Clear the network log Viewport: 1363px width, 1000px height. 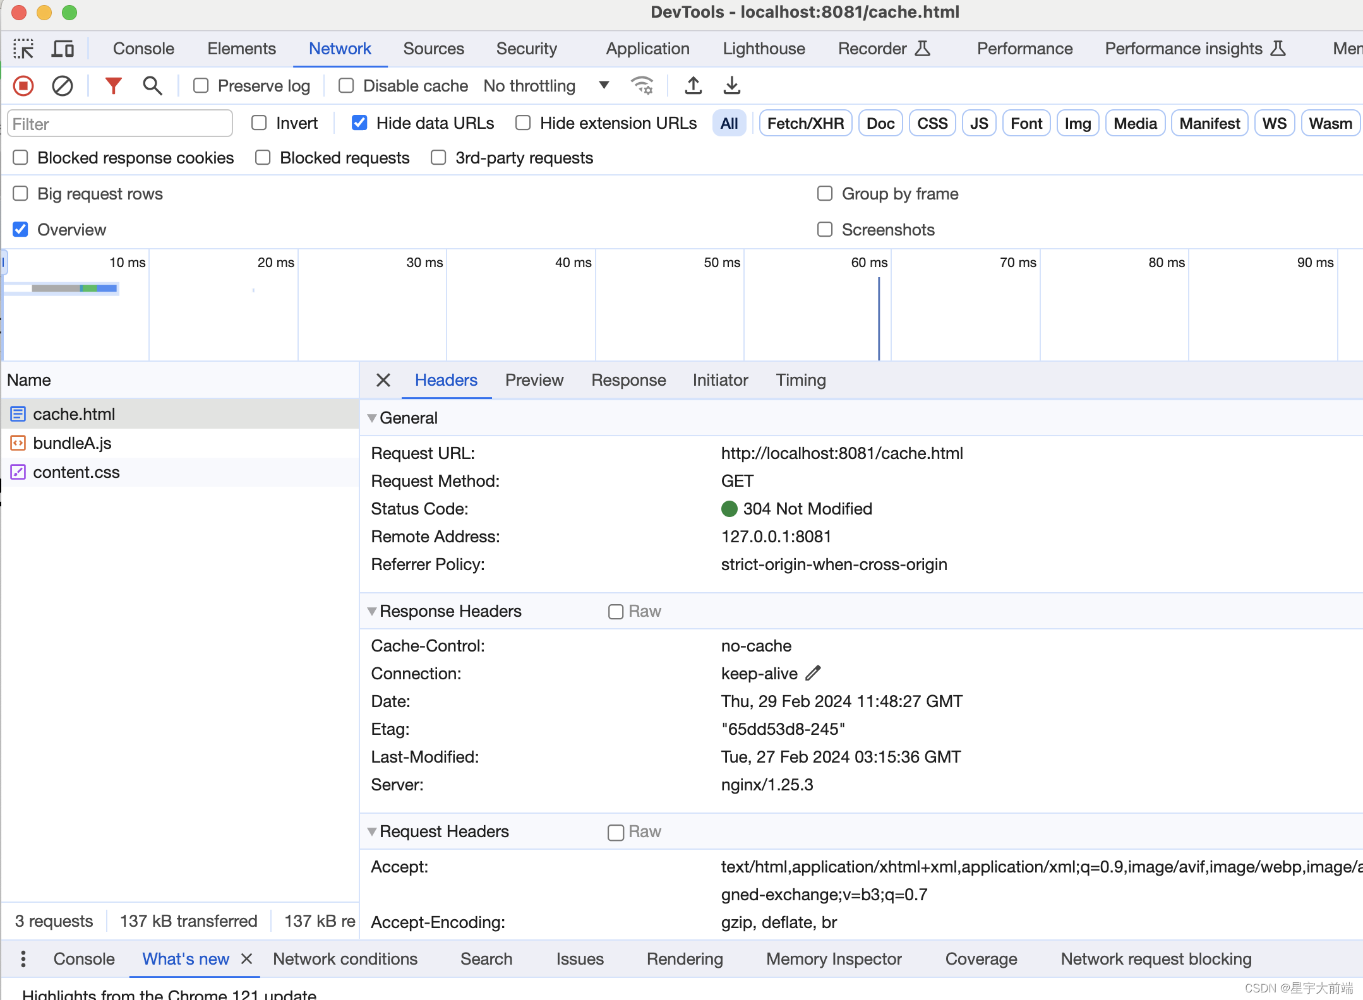click(x=62, y=86)
